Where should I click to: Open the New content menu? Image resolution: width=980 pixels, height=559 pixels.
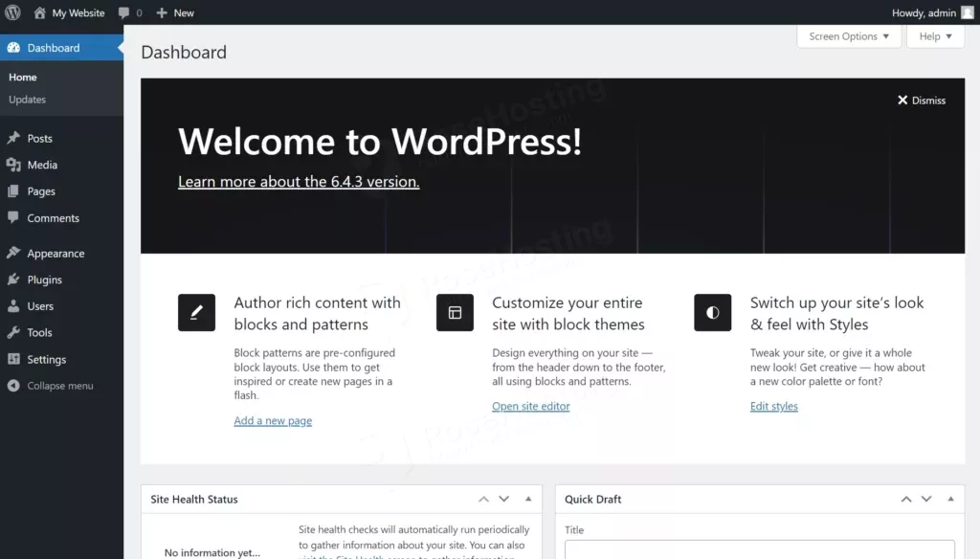click(175, 13)
